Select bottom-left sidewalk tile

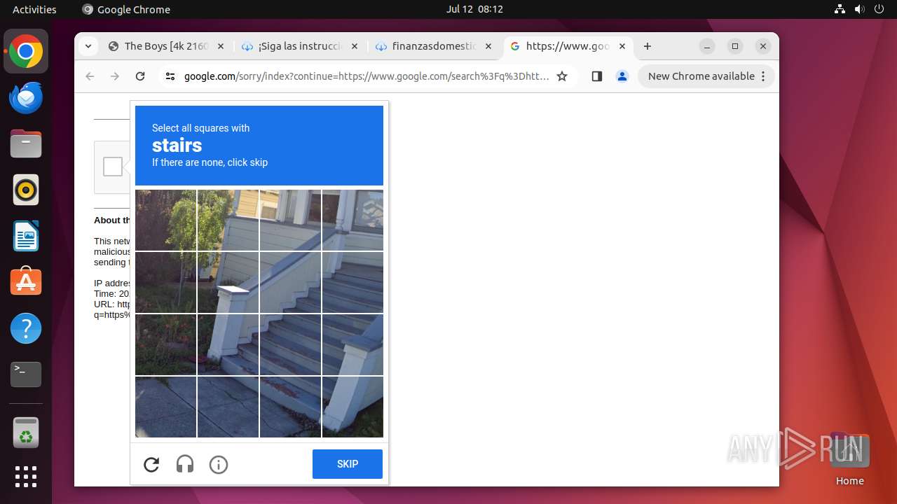click(x=165, y=407)
